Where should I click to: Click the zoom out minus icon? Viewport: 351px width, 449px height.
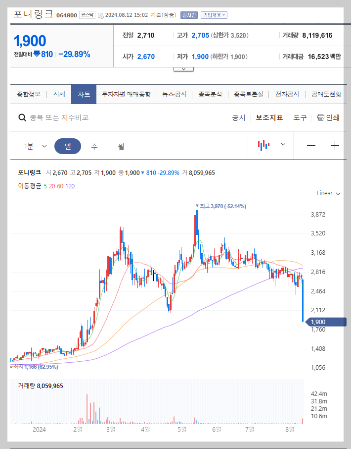[311, 145]
